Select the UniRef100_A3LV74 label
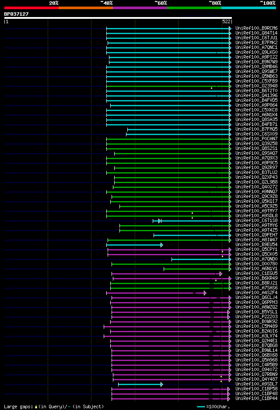Viewport: 280px width, 410px height. (256, 336)
